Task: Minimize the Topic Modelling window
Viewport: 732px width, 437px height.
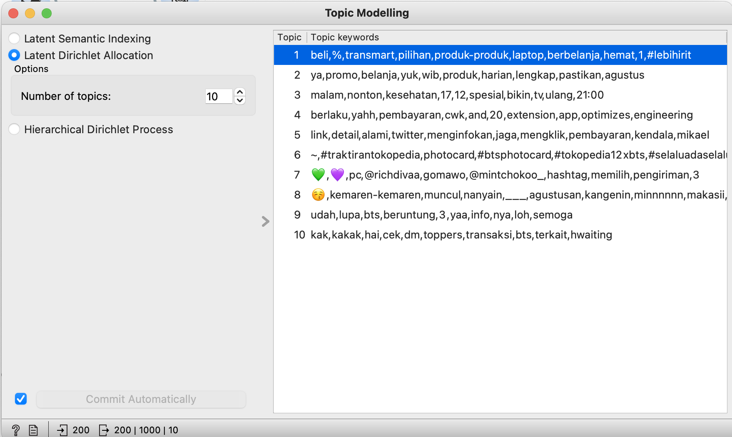Action: 30,13
